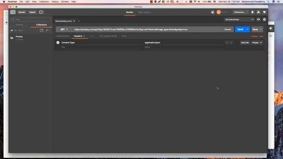This screenshot has height=159, width=283.
Task: Close the pixabay request tab
Action: 74,21
